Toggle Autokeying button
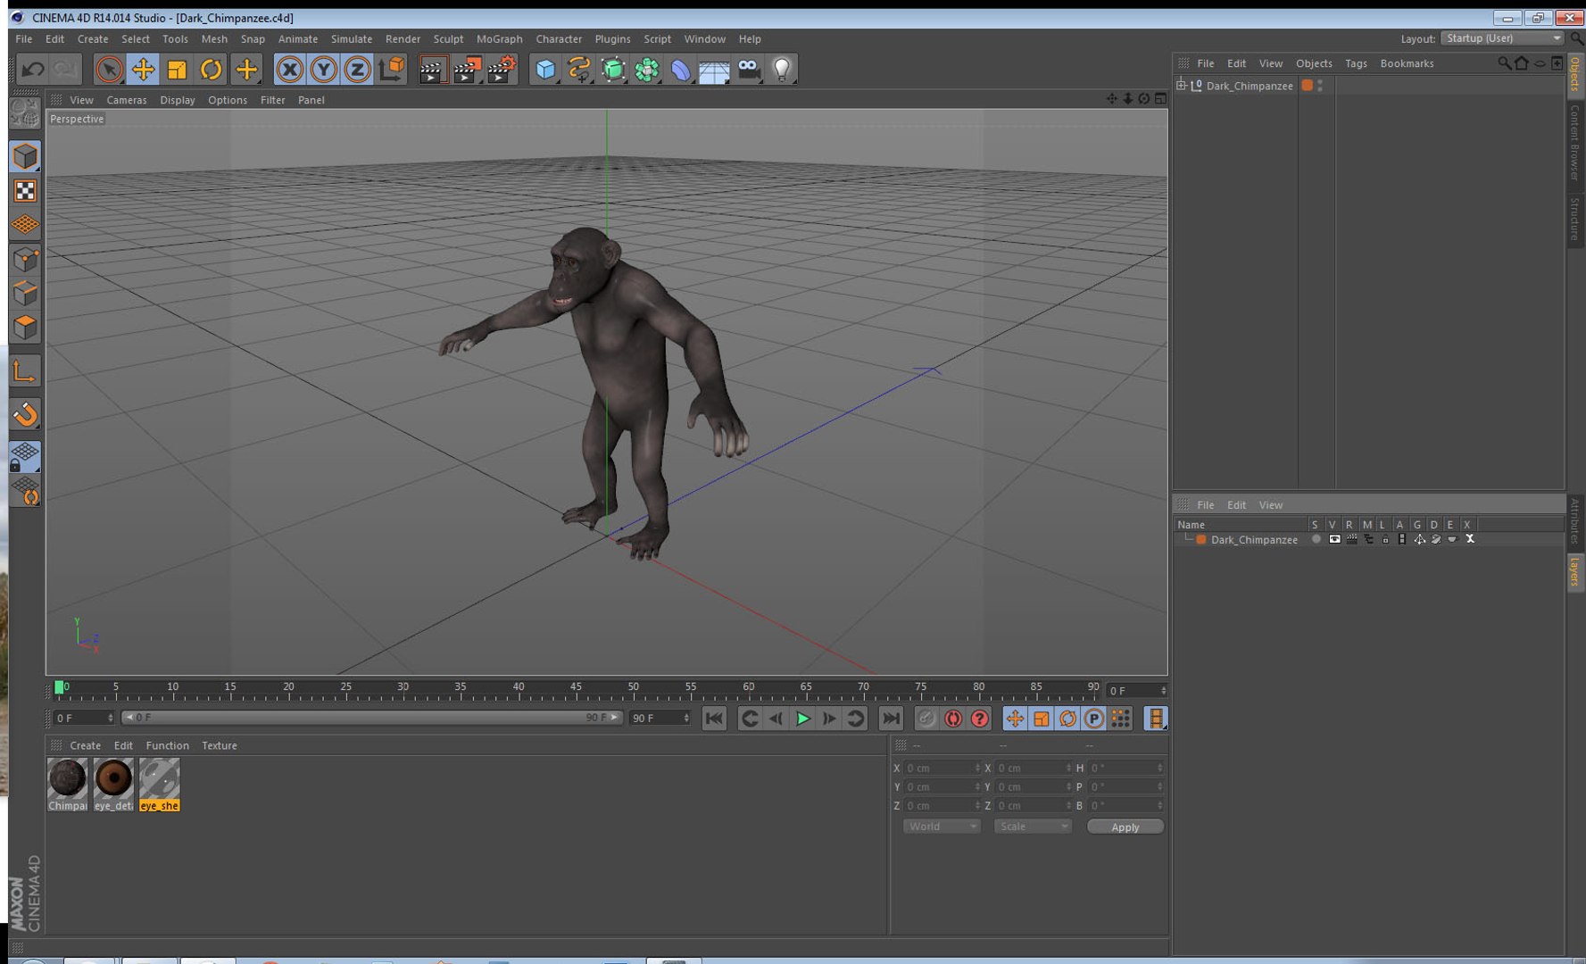The image size is (1586, 964). [953, 719]
